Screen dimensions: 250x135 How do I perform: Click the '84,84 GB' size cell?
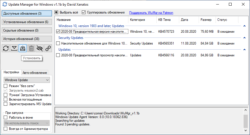coord(207,43)
